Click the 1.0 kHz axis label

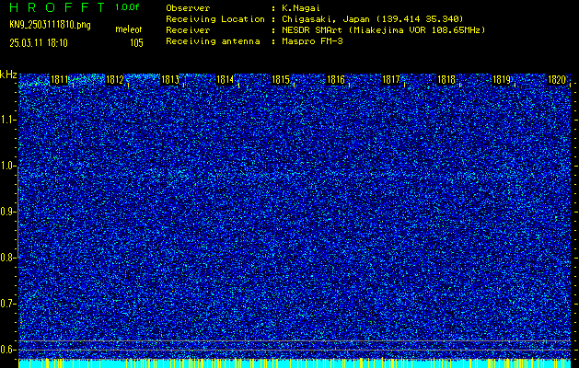tap(6, 167)
